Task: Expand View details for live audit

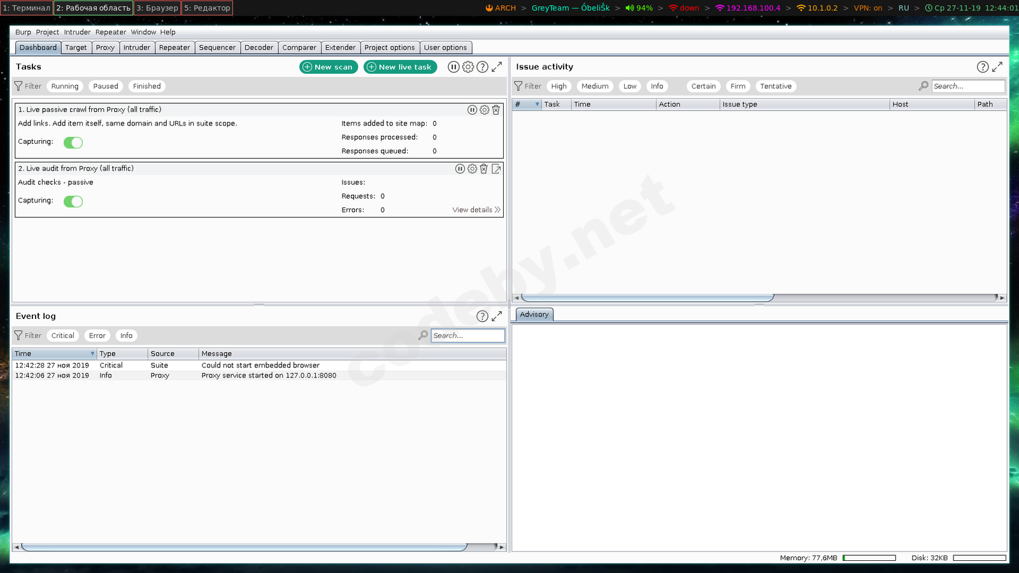Action: tap(476, 210)
